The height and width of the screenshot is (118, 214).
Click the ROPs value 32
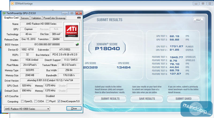27,54
